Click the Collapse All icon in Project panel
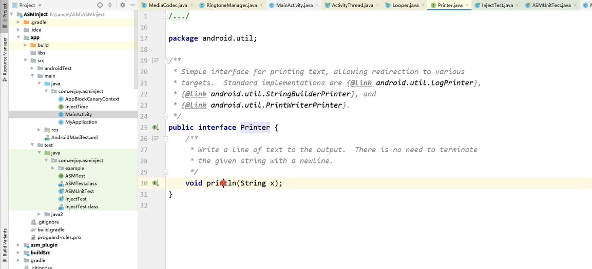This screenshot has height=269, width=592. tap(111, 5)
